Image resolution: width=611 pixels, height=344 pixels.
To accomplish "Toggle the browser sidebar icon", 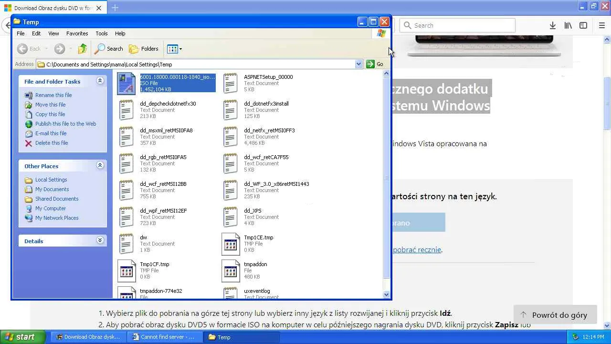I will pyautogui.click(x=583, y=25).
